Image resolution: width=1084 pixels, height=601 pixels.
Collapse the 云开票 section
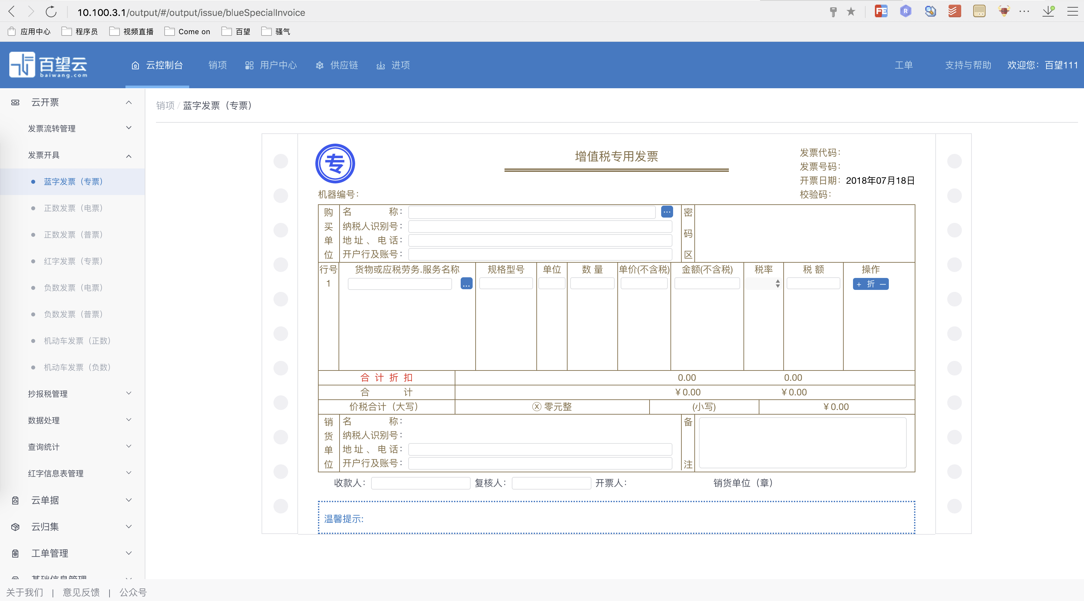click(x=129, y=102)
